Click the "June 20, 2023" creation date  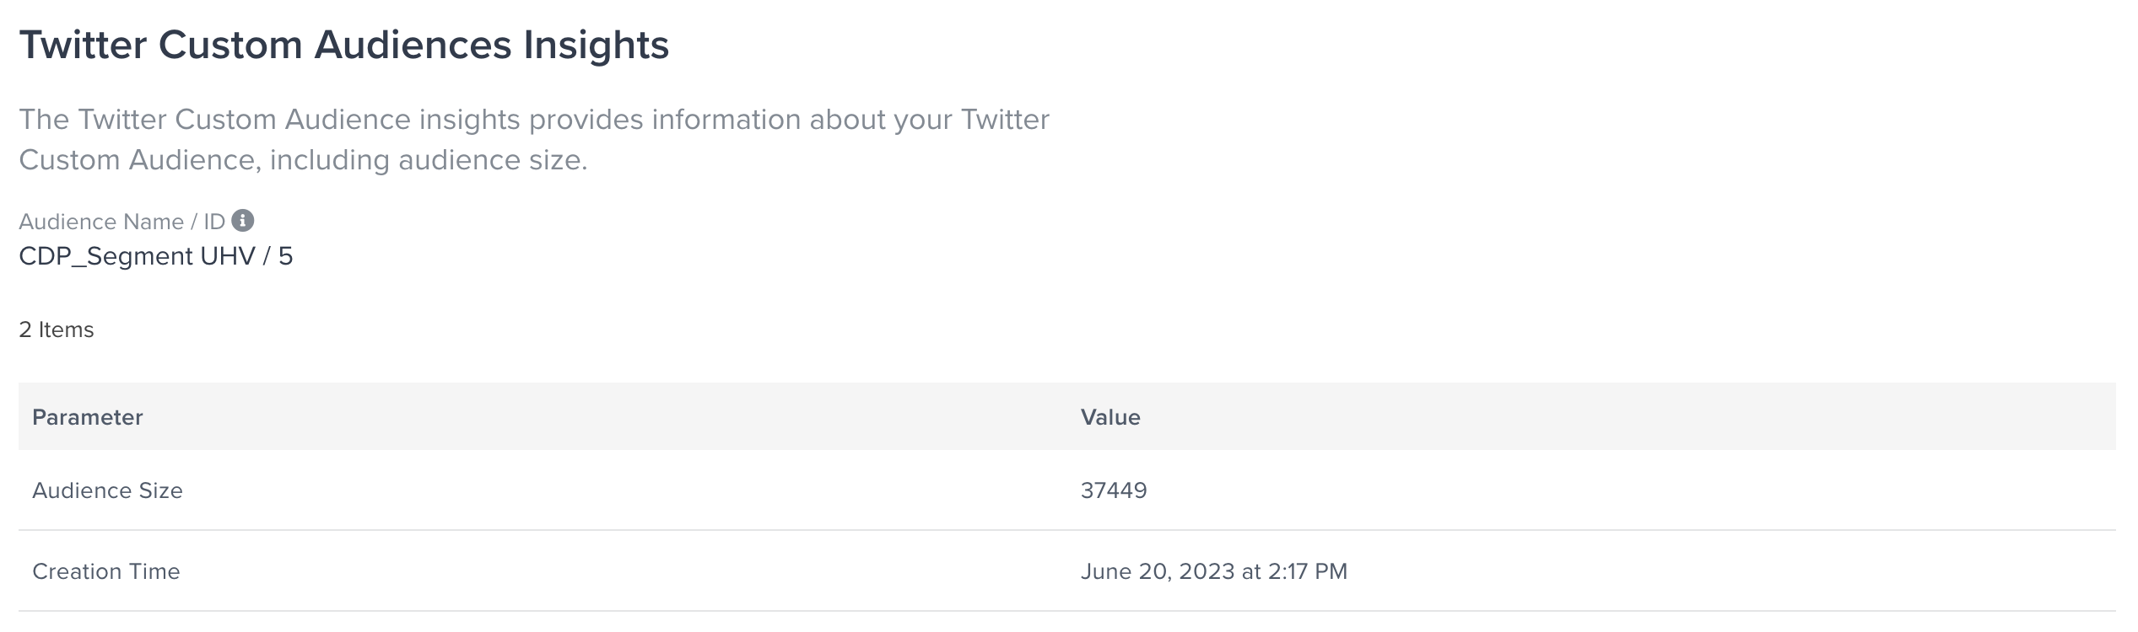(x=1158, y=571)
